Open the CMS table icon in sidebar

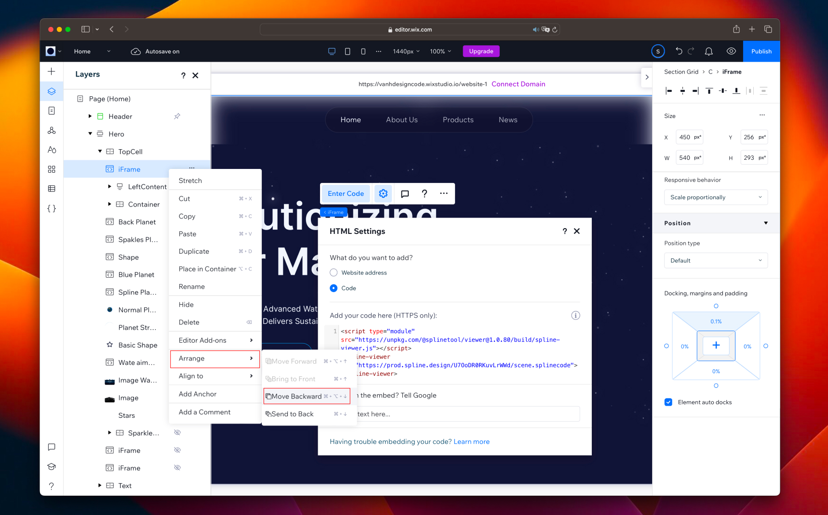[52, 189]
